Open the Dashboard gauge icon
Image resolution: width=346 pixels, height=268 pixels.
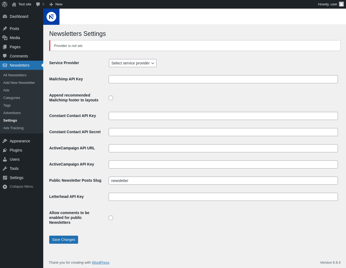click(5, 16)
